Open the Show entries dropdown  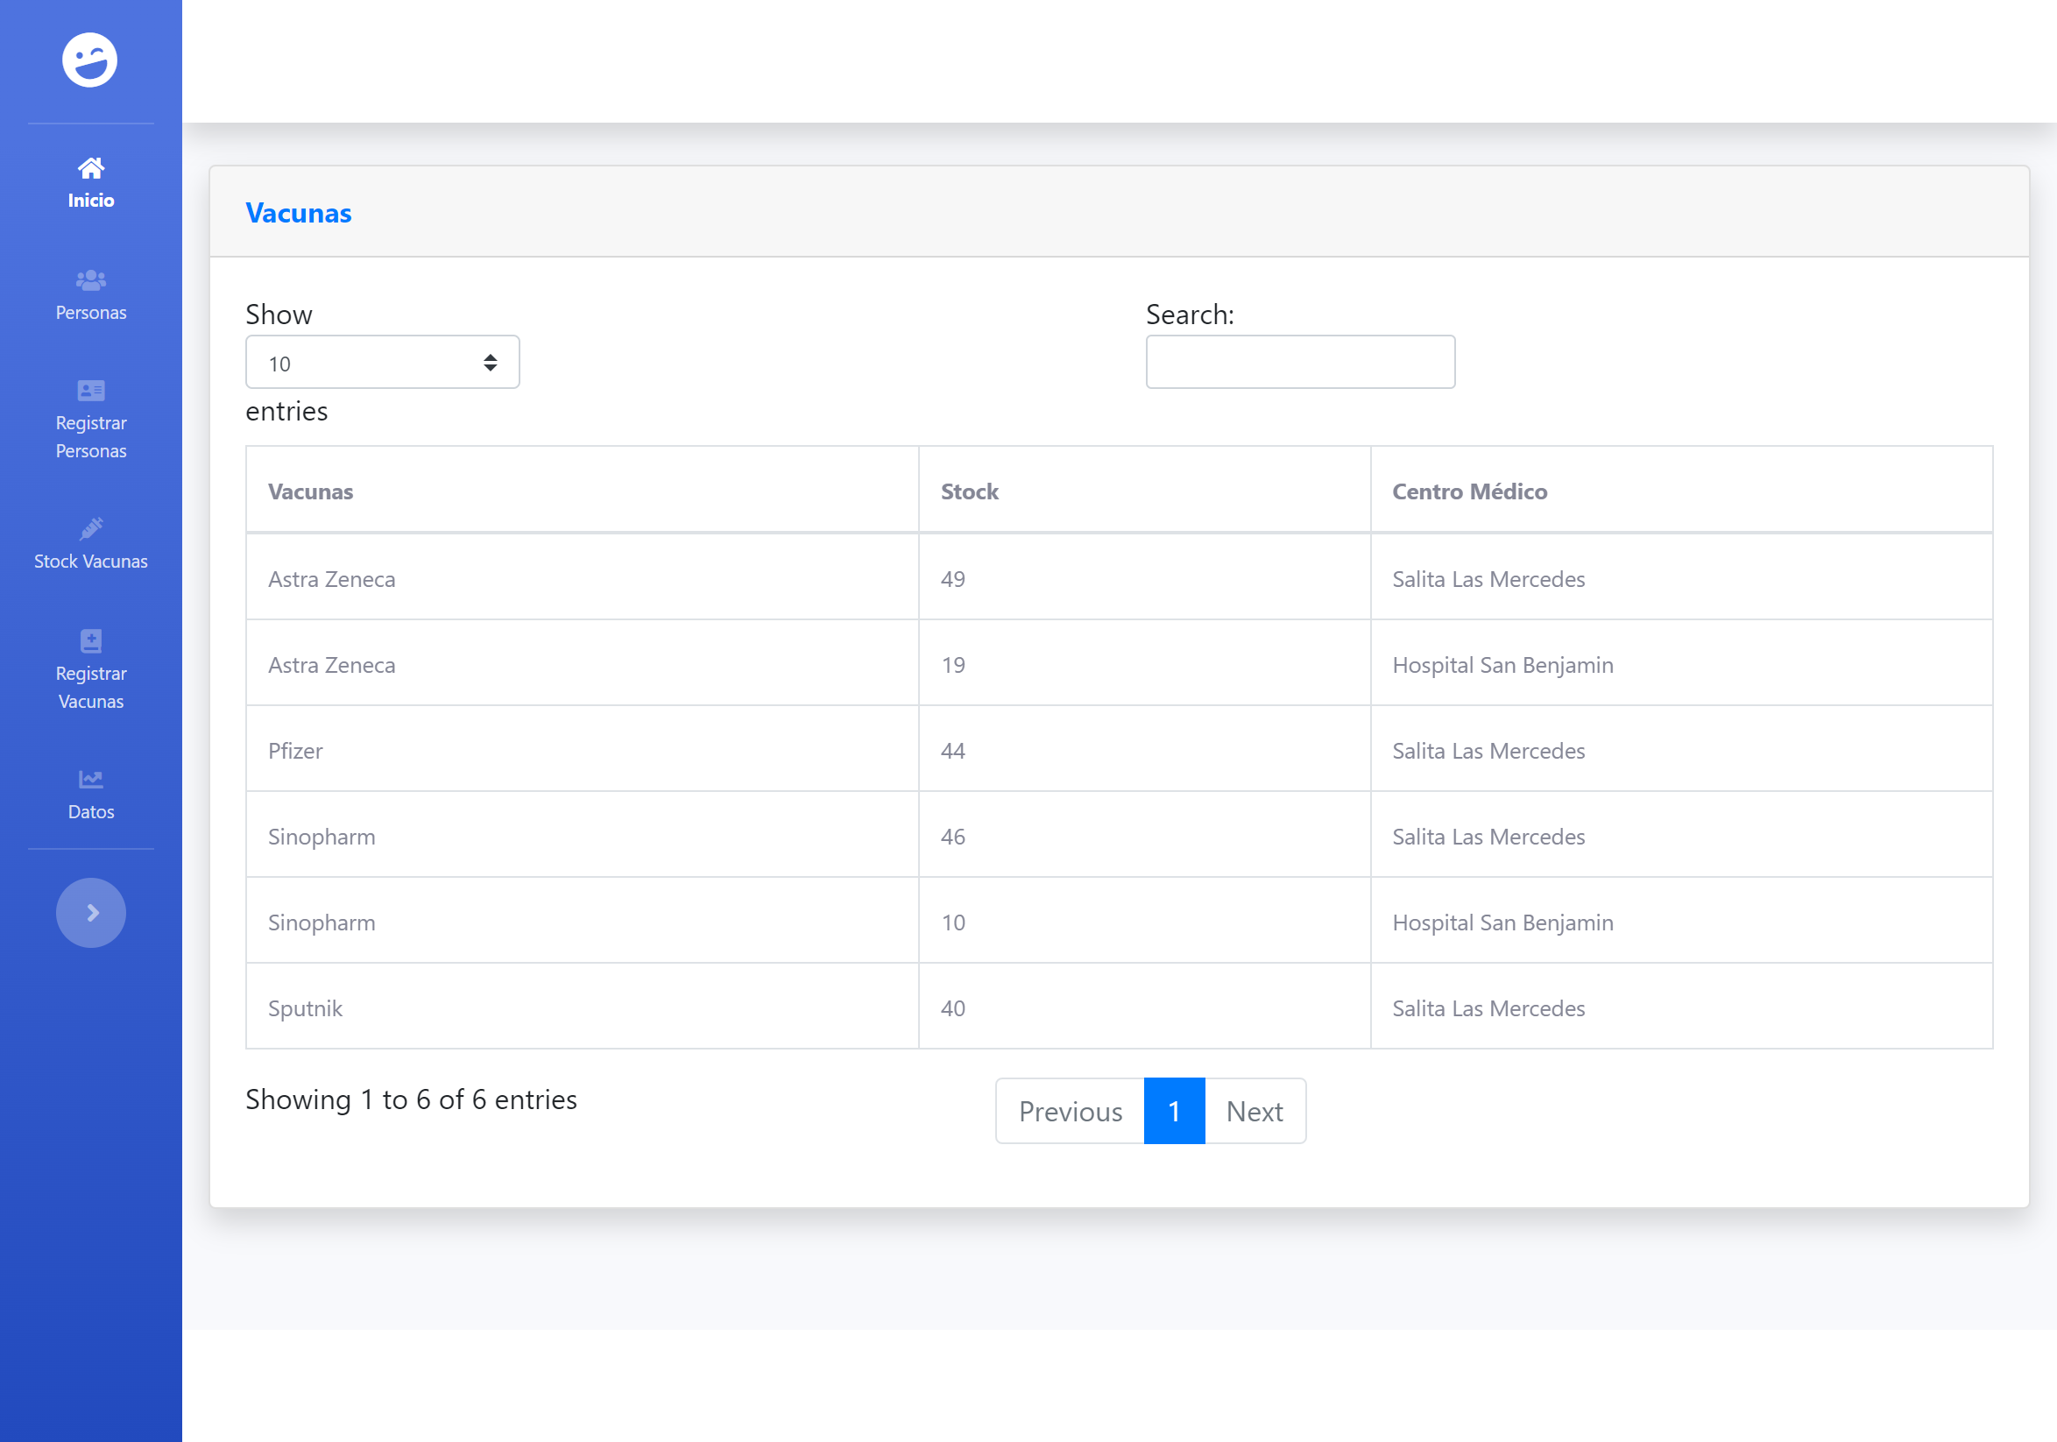tap(382, 363)
